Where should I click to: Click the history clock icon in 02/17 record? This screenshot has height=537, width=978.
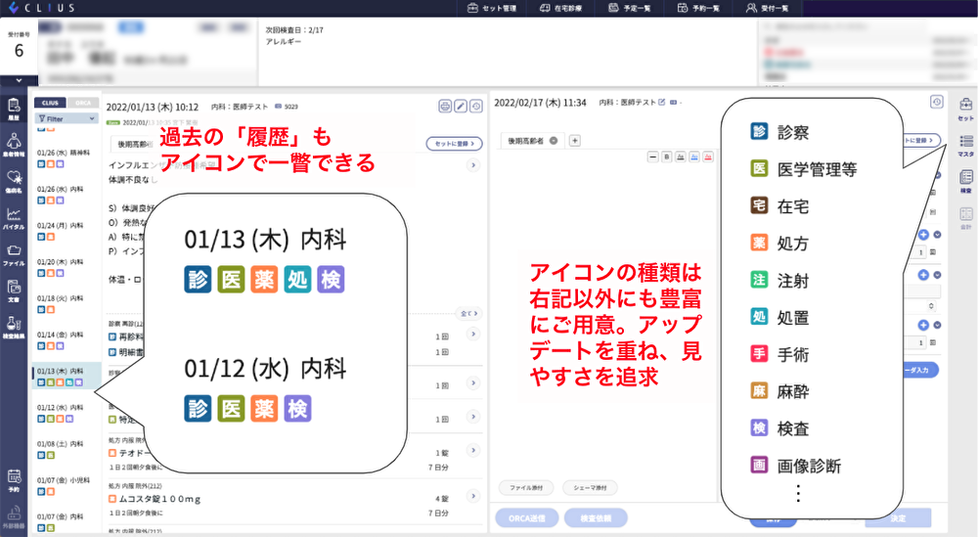(936, 102)
